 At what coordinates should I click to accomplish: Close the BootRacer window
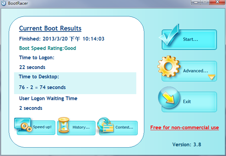click(x=218, y=2)
